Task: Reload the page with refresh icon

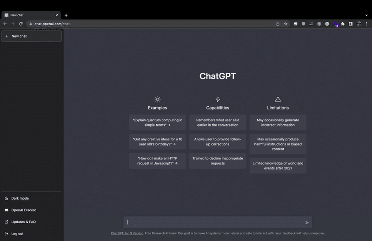Action: [21, 24]
